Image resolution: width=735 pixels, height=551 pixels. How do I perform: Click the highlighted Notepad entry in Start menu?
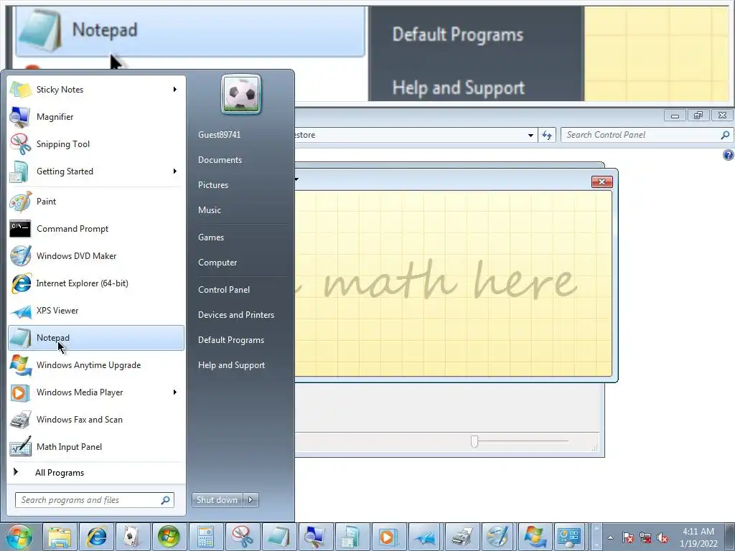pyautogui.click(x=96, y=338)
